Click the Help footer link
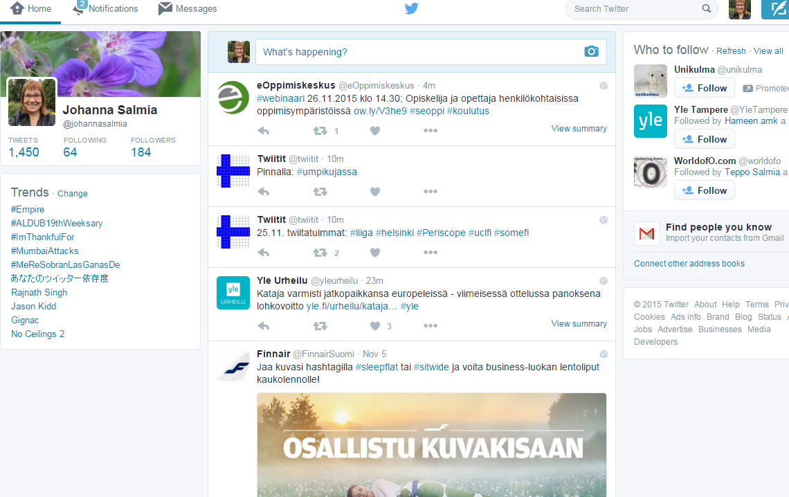Viewport: 789px width, 497px height. (x=730, y=305)
